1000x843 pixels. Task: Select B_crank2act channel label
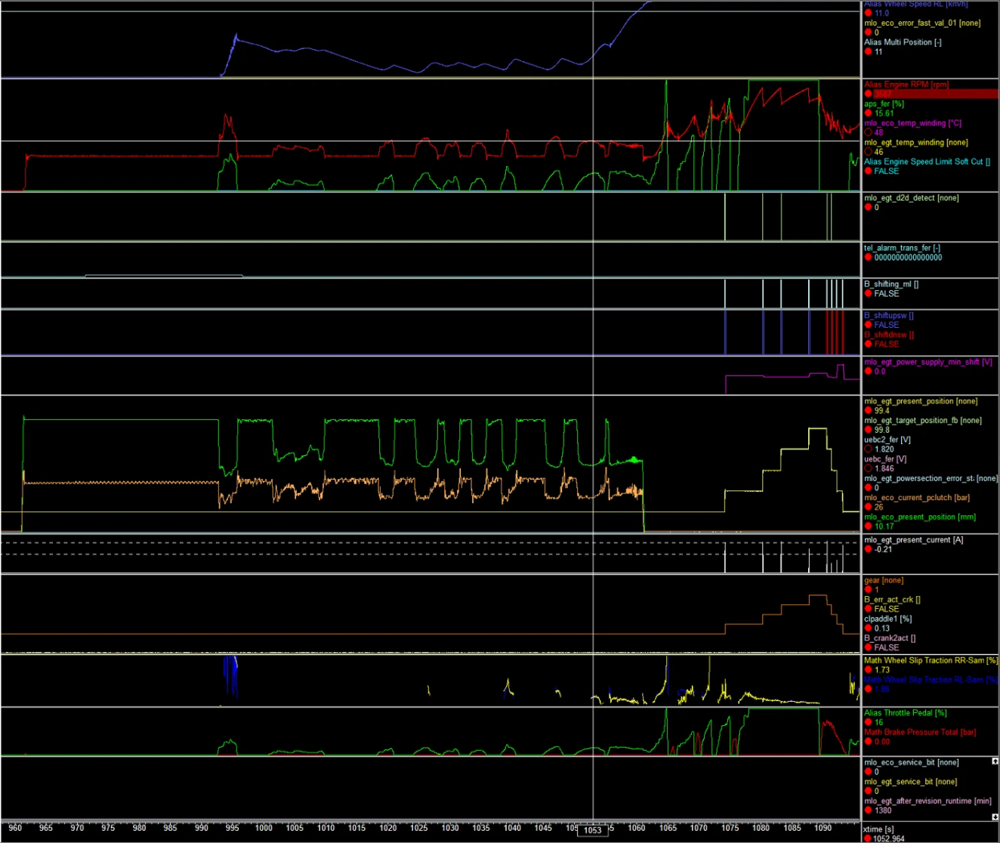pos(890,638)
